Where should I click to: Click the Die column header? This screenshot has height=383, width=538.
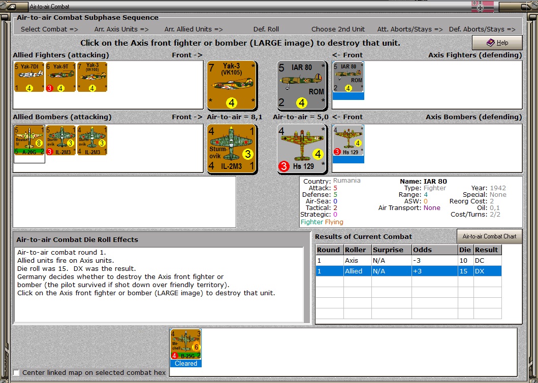pyautogui.click(x=465, y=250)
